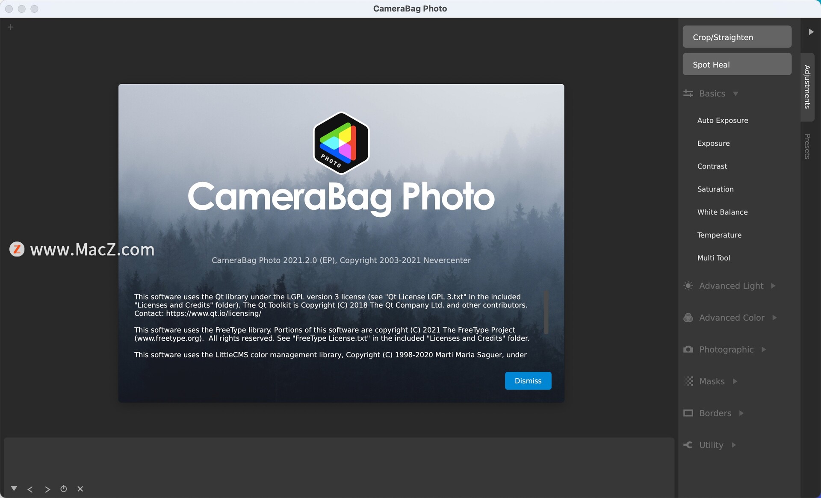Add Contrast adjustment
This screenshot has width=821, height=498.
(x=712, y=166)
